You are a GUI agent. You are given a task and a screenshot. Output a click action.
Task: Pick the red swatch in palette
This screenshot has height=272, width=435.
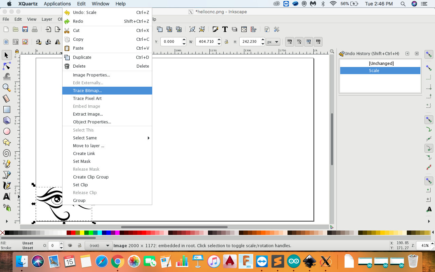click(73, 233)
